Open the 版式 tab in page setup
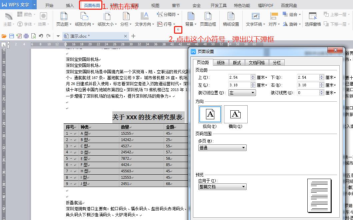 237,63
